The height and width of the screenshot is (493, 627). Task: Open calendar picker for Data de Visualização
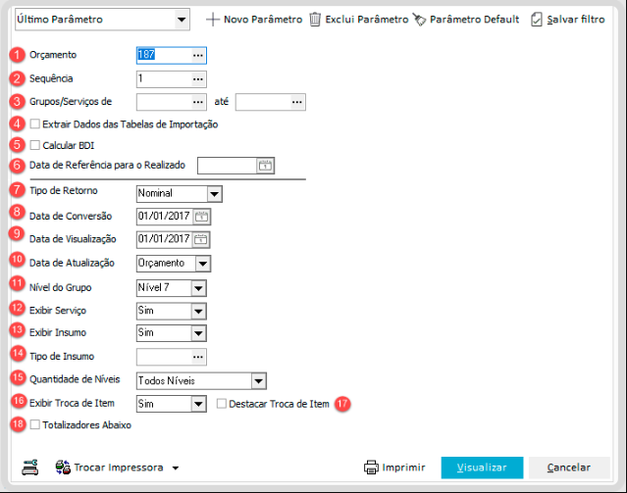(201, 239)
